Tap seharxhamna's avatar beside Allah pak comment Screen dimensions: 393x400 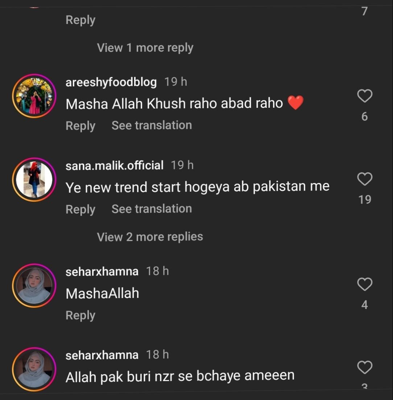(x=34, y=369)
